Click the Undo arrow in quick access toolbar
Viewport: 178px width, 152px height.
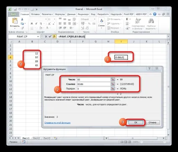click(19, 9)
